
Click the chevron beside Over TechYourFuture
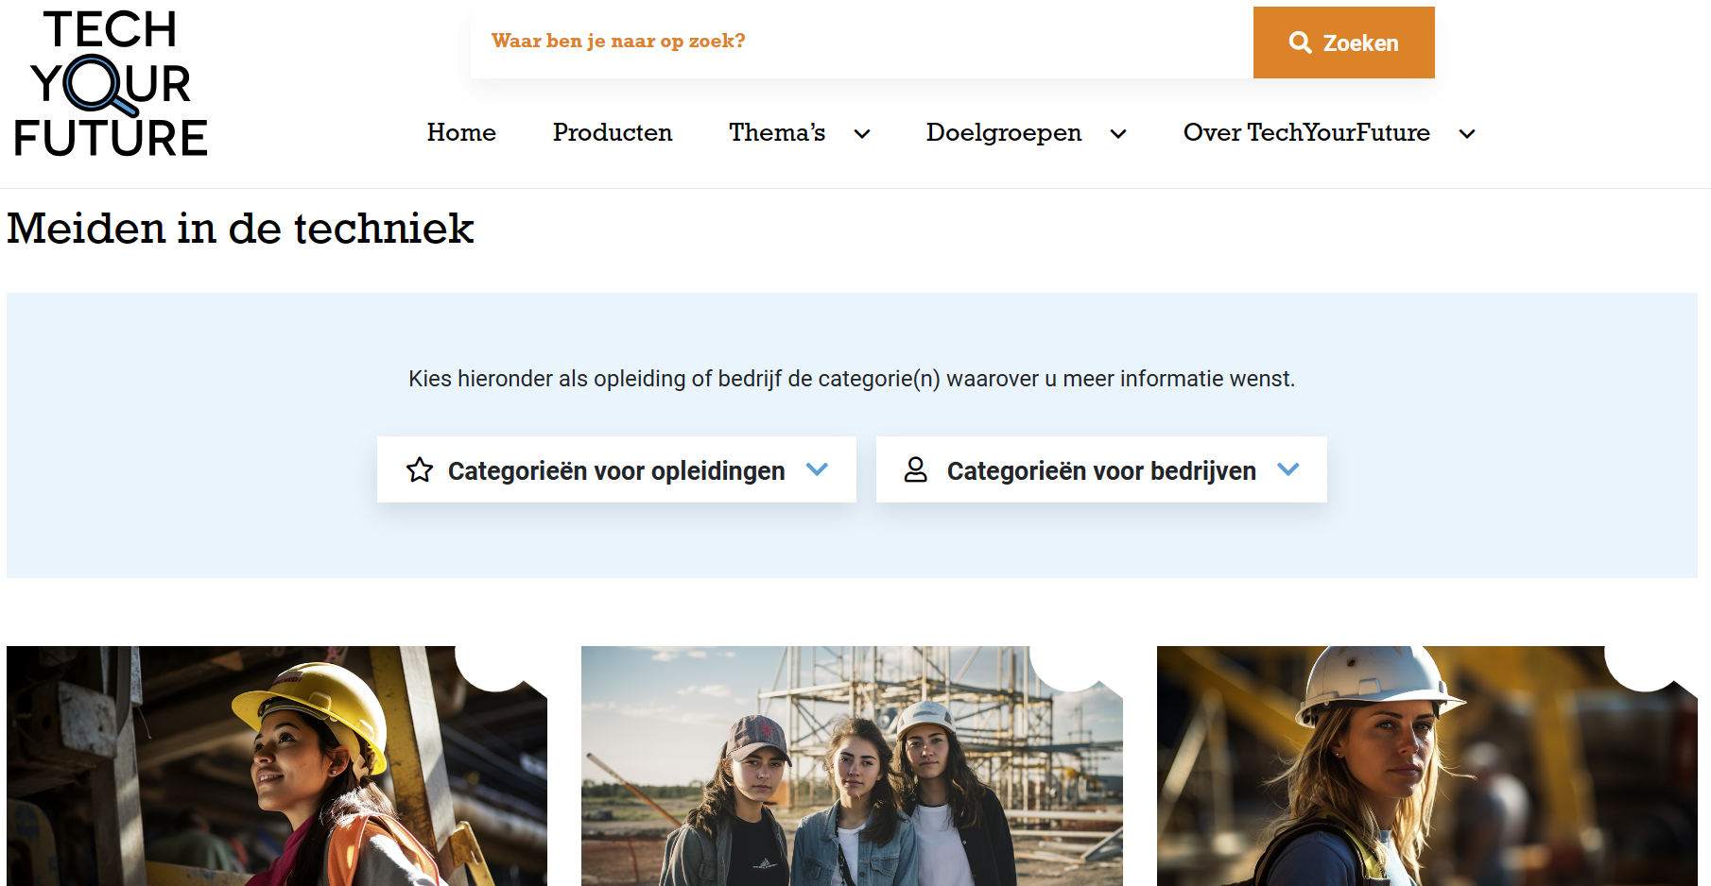1466,134
